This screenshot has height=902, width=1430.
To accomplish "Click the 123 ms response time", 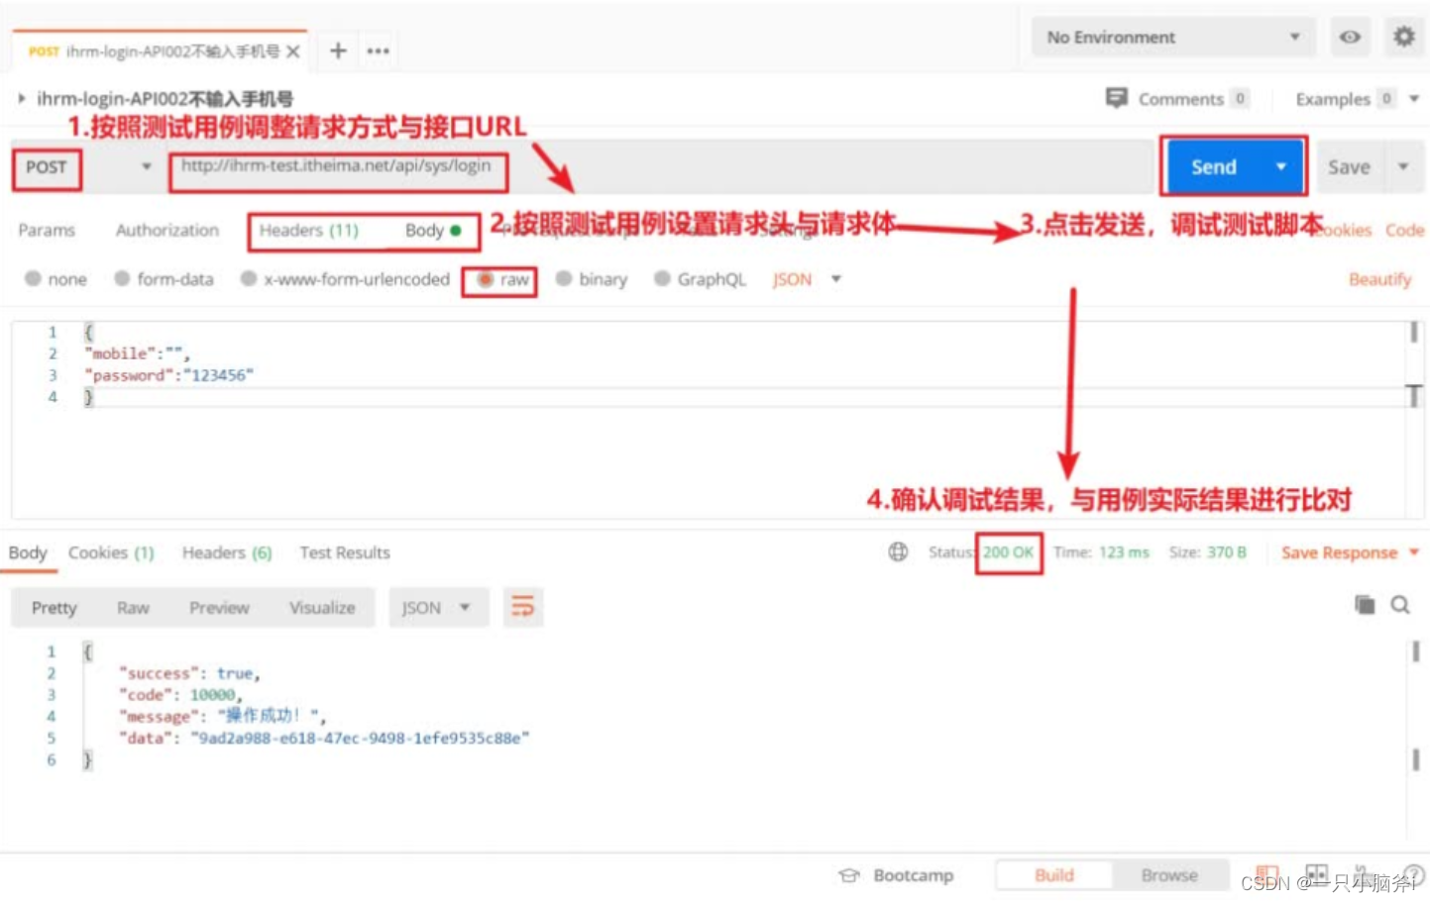I will [1124, 552].
